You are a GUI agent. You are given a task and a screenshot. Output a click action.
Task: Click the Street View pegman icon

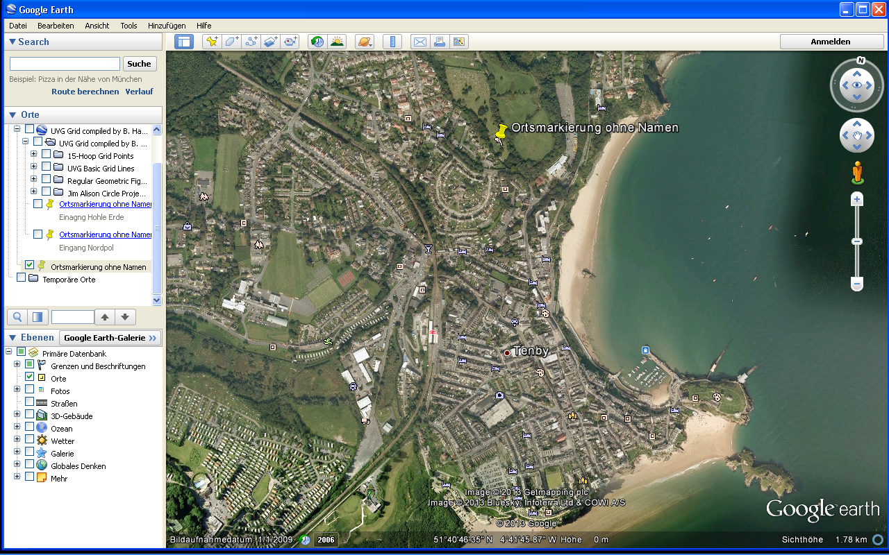[858, 172]
